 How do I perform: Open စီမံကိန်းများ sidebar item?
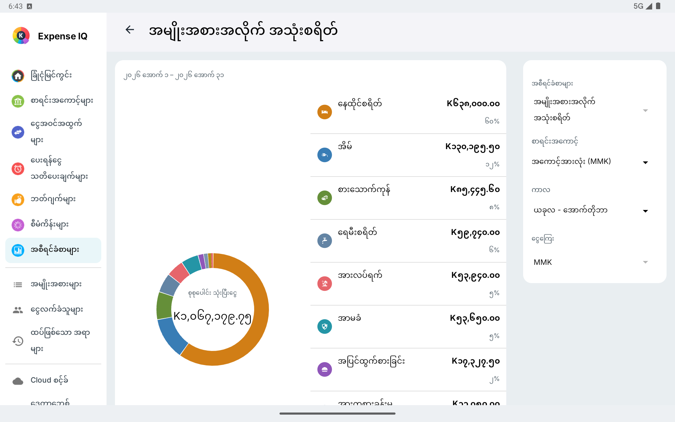tap(53, 225)
